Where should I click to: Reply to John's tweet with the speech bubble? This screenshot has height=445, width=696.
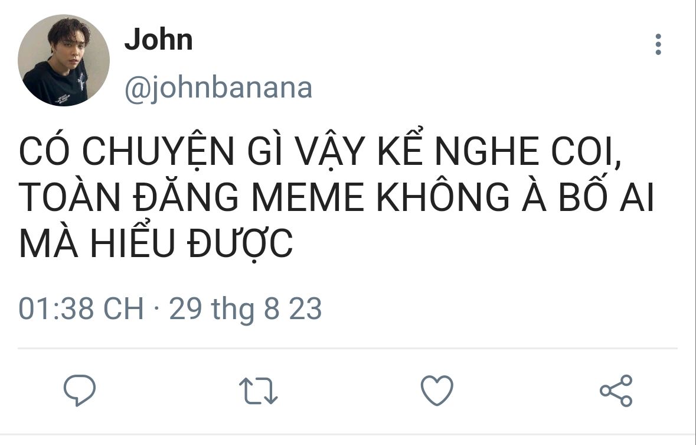click(x=80, y=390)
